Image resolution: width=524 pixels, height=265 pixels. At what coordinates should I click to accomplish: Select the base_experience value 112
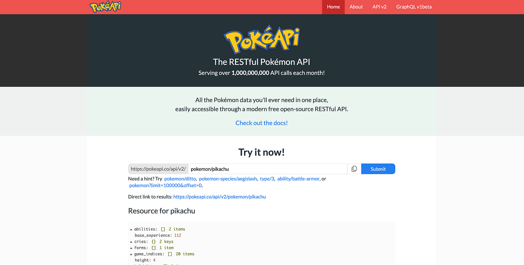177,235
